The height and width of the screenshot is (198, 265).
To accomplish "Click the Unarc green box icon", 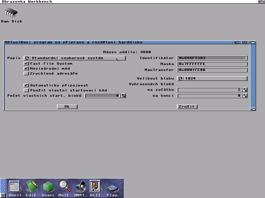I will (48, 187).
